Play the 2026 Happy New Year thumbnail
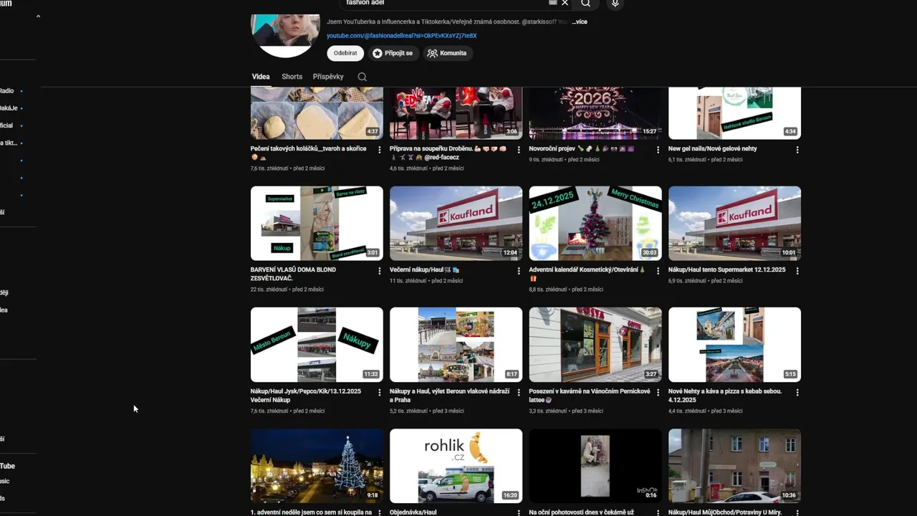 click(x=595, y=113)
